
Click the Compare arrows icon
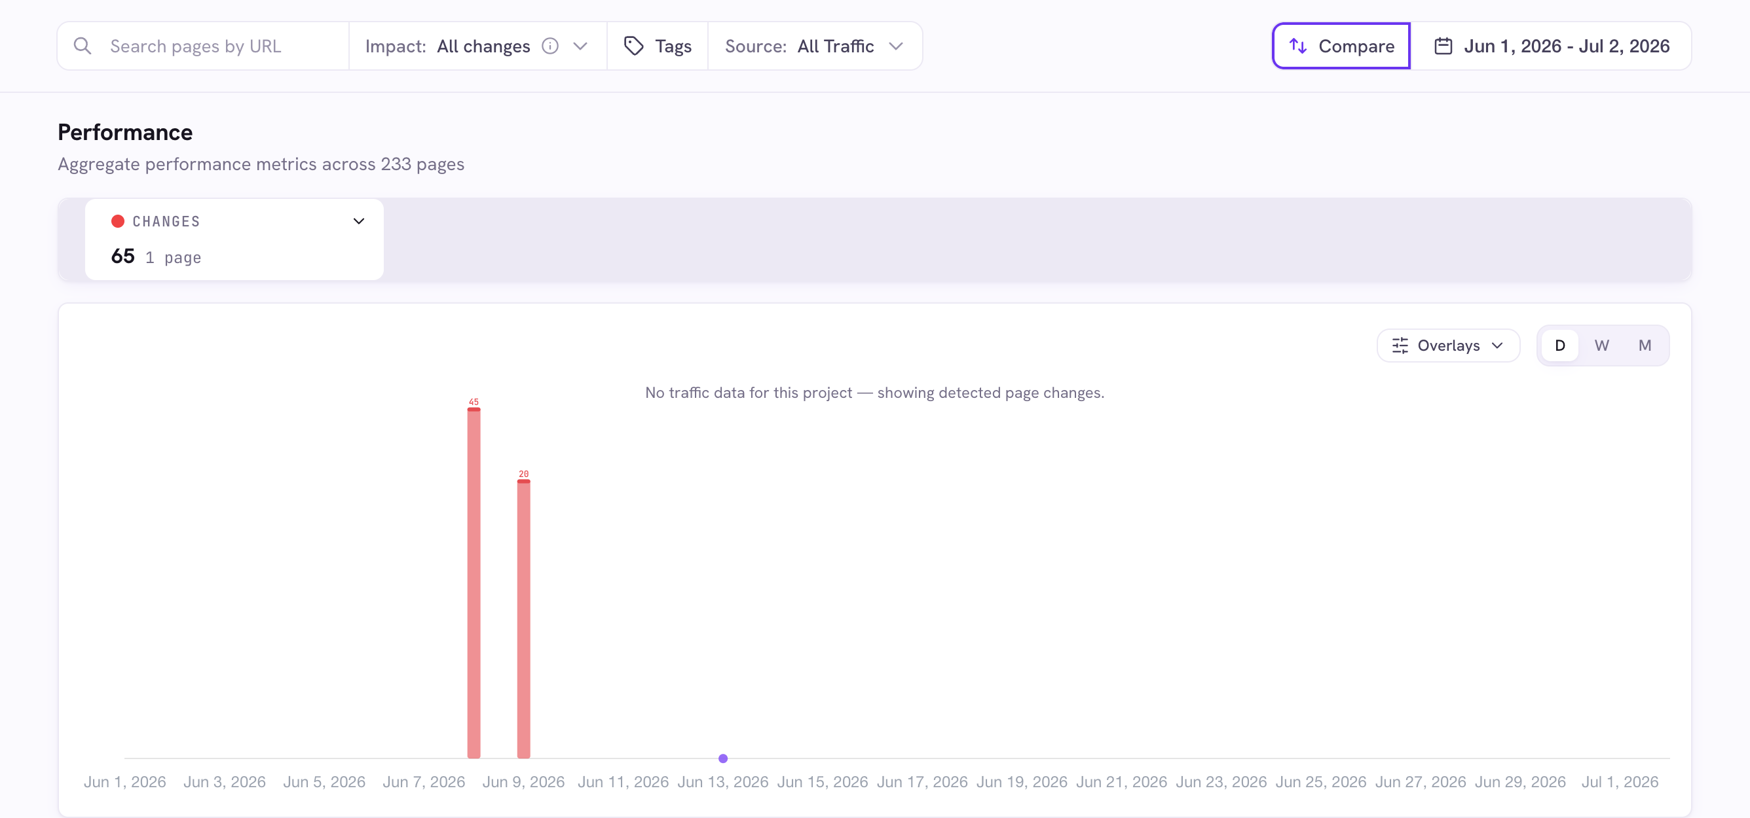(1298, 46)
